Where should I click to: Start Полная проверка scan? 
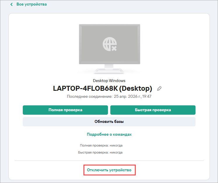[x=65, y=110]
